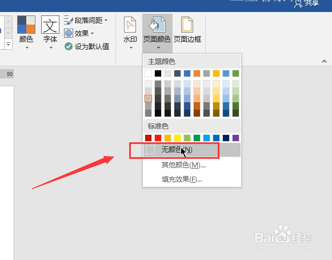Pick orange standard color swatch
This screenshot has height=260, width=332.
167,138
